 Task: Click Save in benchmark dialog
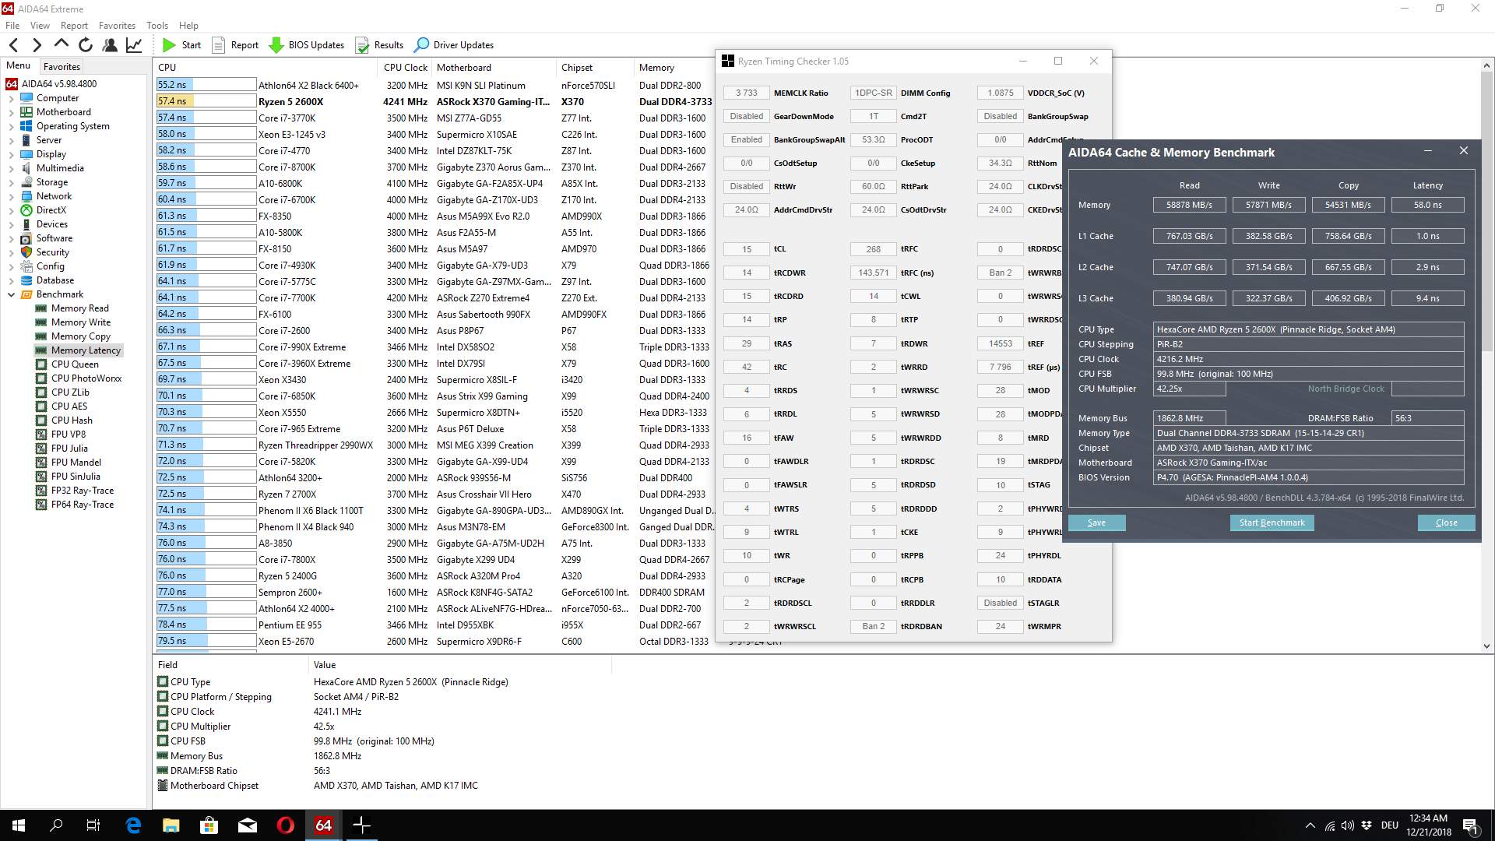[1096, 523]
